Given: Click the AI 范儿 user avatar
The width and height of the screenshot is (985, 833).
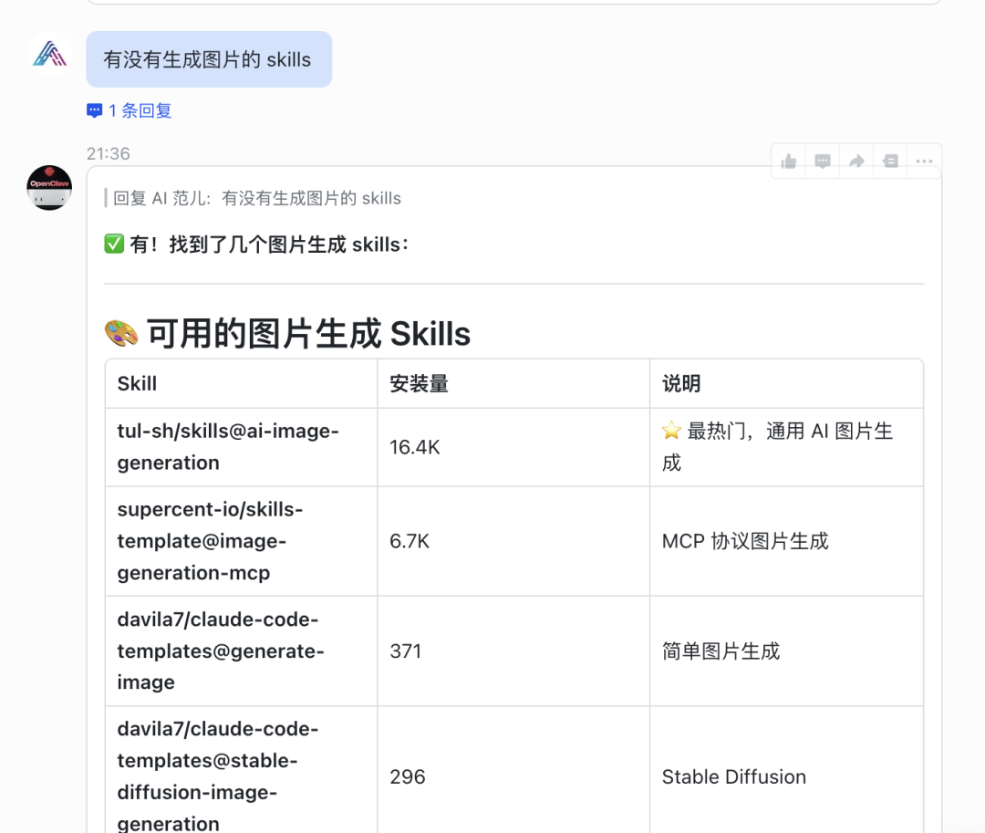Looking at the screenshot, I should coord(49,54).
